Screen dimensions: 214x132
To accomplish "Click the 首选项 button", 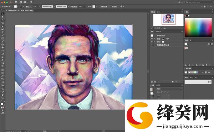I will 114,6.
